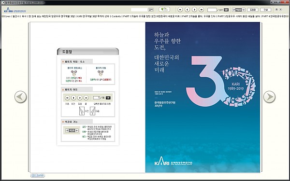Open the Cover entry in chapter navigation
Image resolution: width=290 pixels, height=181 pixels.
point(7,16)
